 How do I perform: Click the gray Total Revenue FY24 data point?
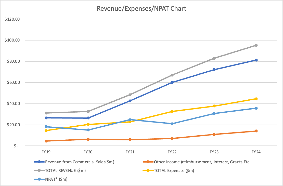256,45
